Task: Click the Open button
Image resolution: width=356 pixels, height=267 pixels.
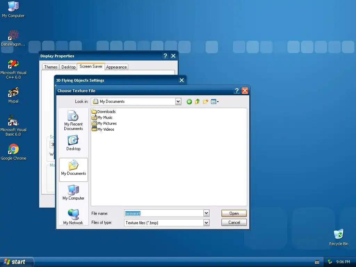Action: tap(234, 213)
